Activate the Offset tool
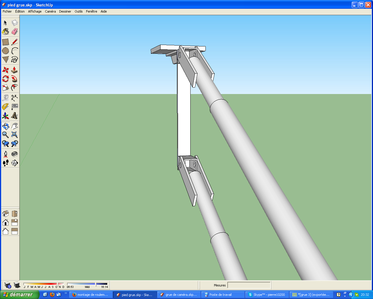Screen dimensions: 373x299 tap(15, 88)
